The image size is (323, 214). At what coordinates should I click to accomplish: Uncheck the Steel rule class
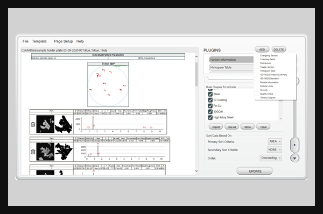(210, 94)
